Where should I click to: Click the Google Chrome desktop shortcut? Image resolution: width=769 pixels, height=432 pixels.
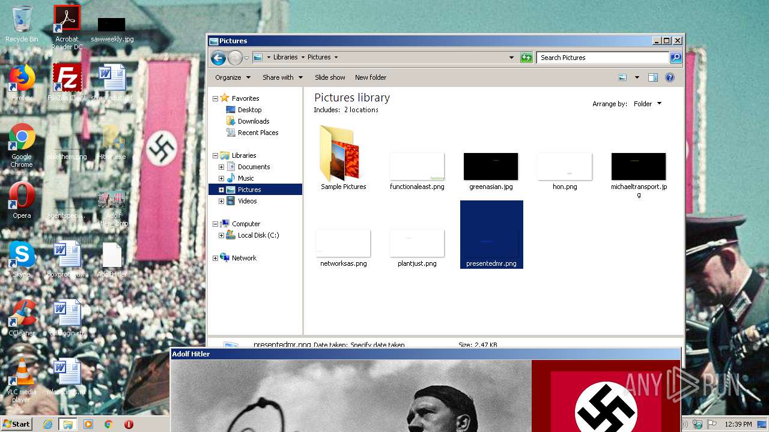(x=22, y=146)
